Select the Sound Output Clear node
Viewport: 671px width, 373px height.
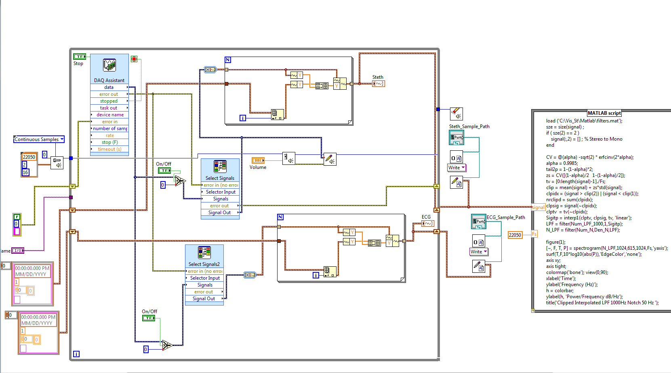(x=456, y=114)
